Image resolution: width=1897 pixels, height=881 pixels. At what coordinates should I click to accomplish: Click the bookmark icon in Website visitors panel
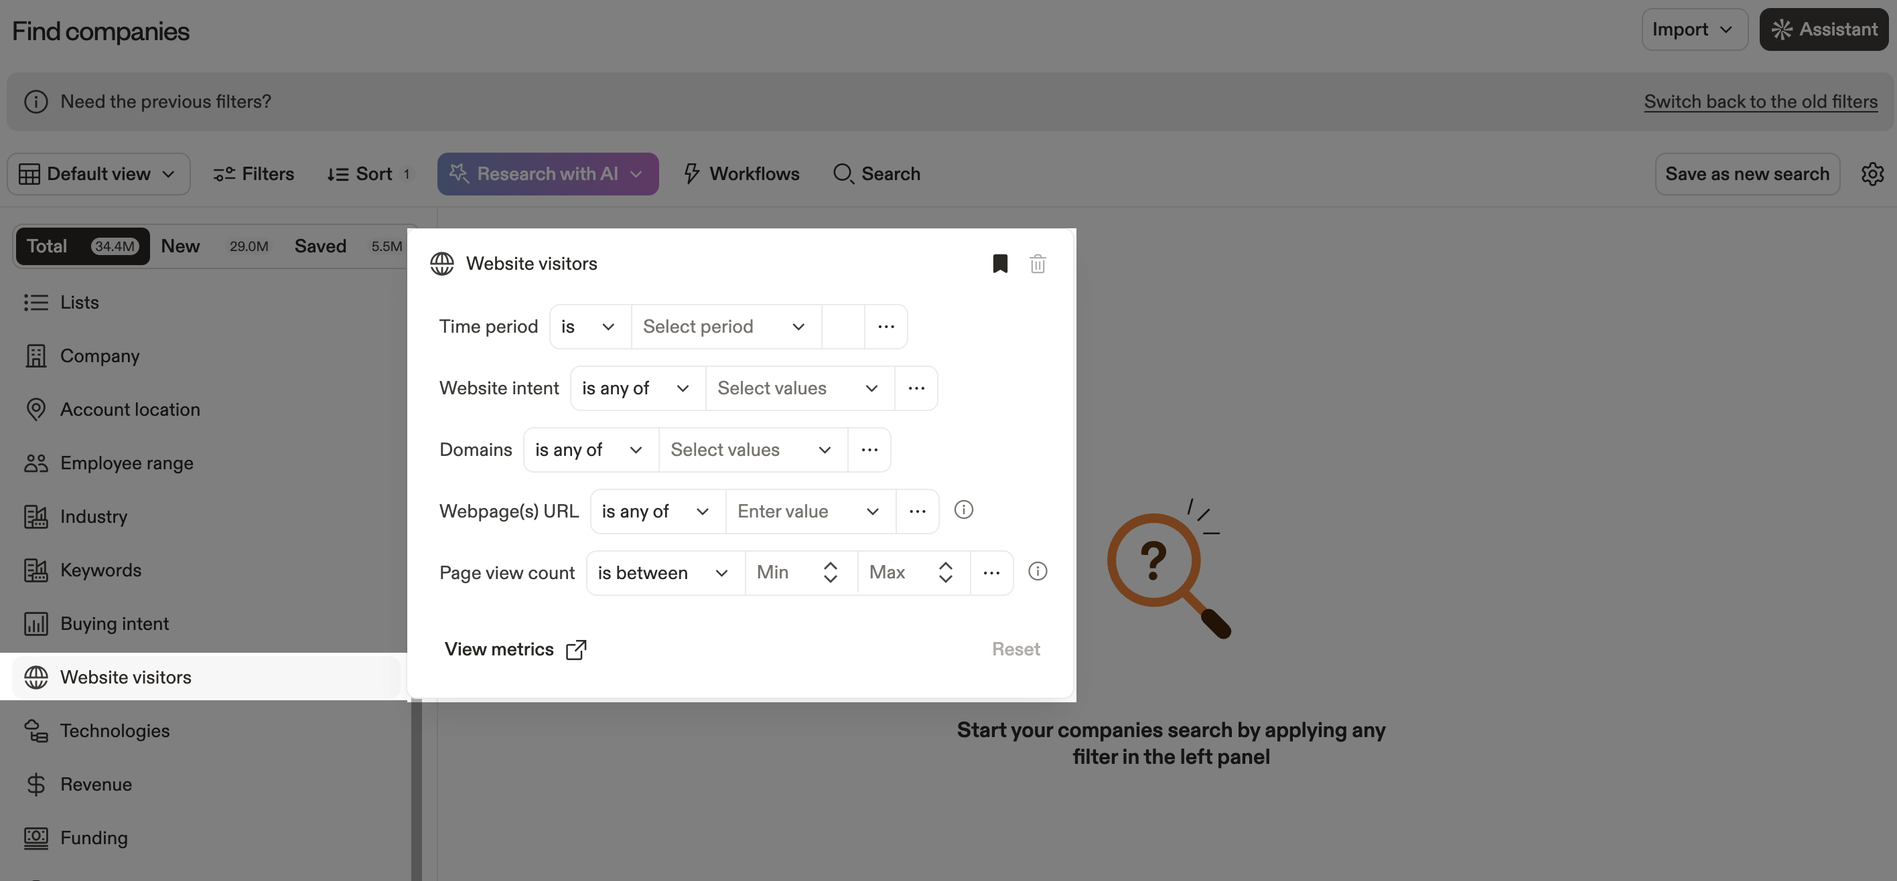999,264
